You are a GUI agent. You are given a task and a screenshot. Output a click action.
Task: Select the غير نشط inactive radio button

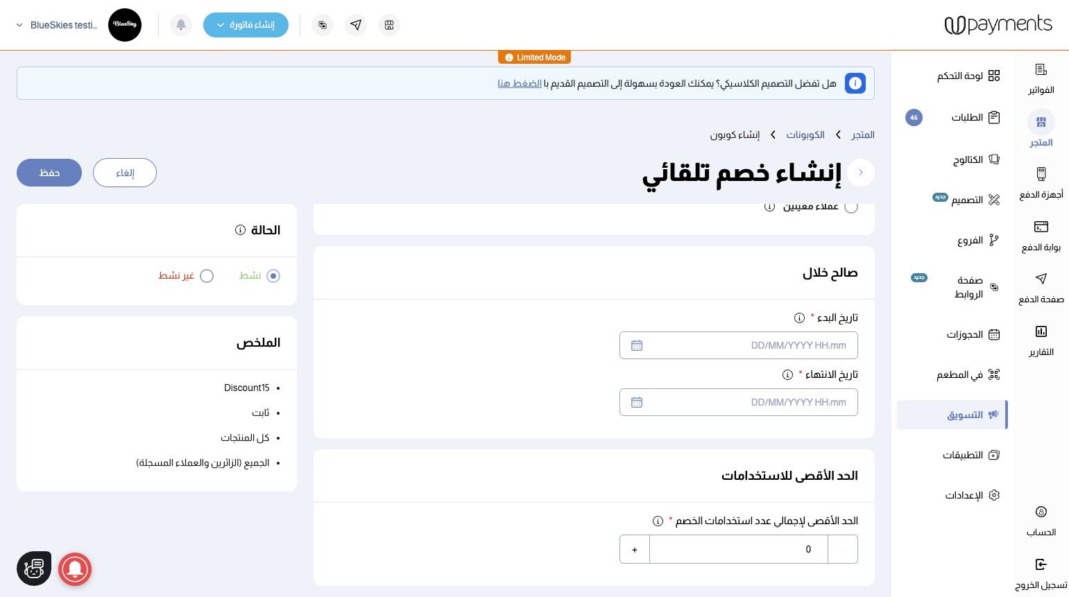(x=207, y=276)
